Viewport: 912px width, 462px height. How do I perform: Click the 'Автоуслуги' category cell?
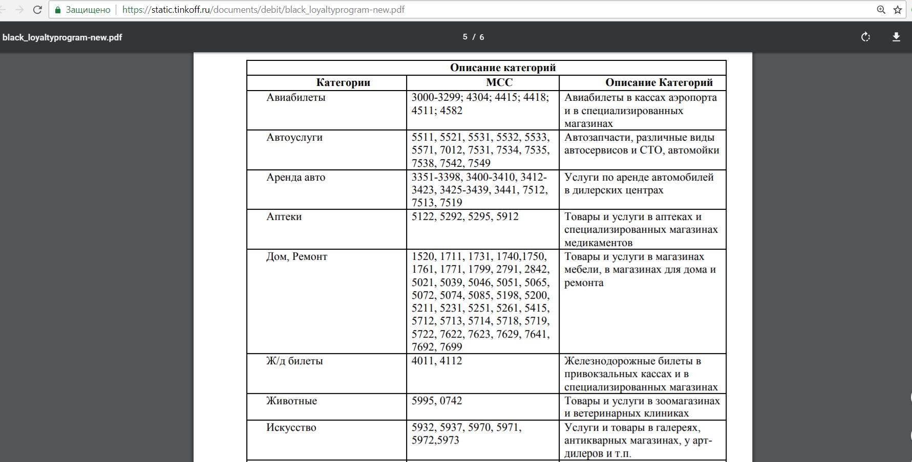pyautogui.click(x=294, y=137)
